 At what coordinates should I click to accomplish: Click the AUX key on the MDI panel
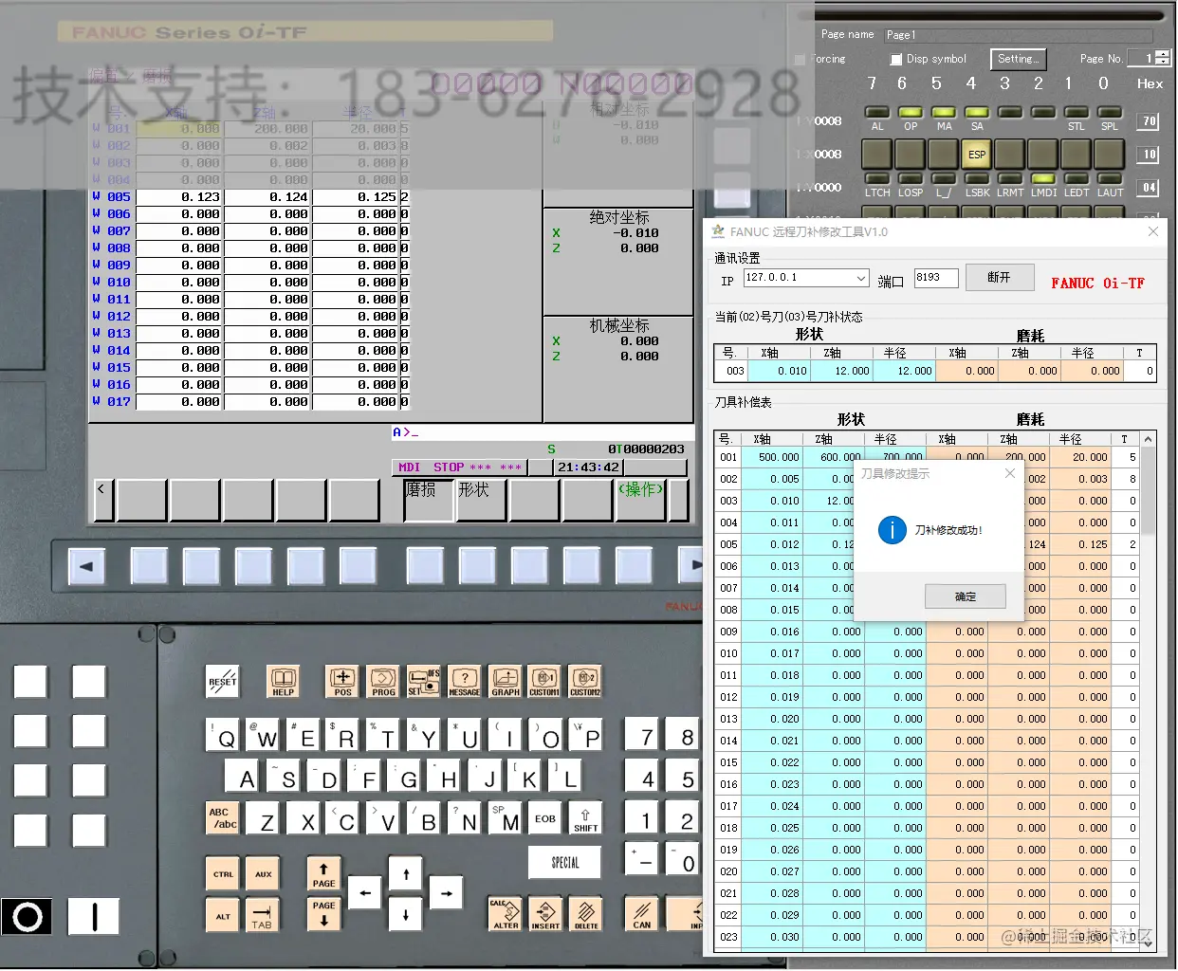coord(264,873)
